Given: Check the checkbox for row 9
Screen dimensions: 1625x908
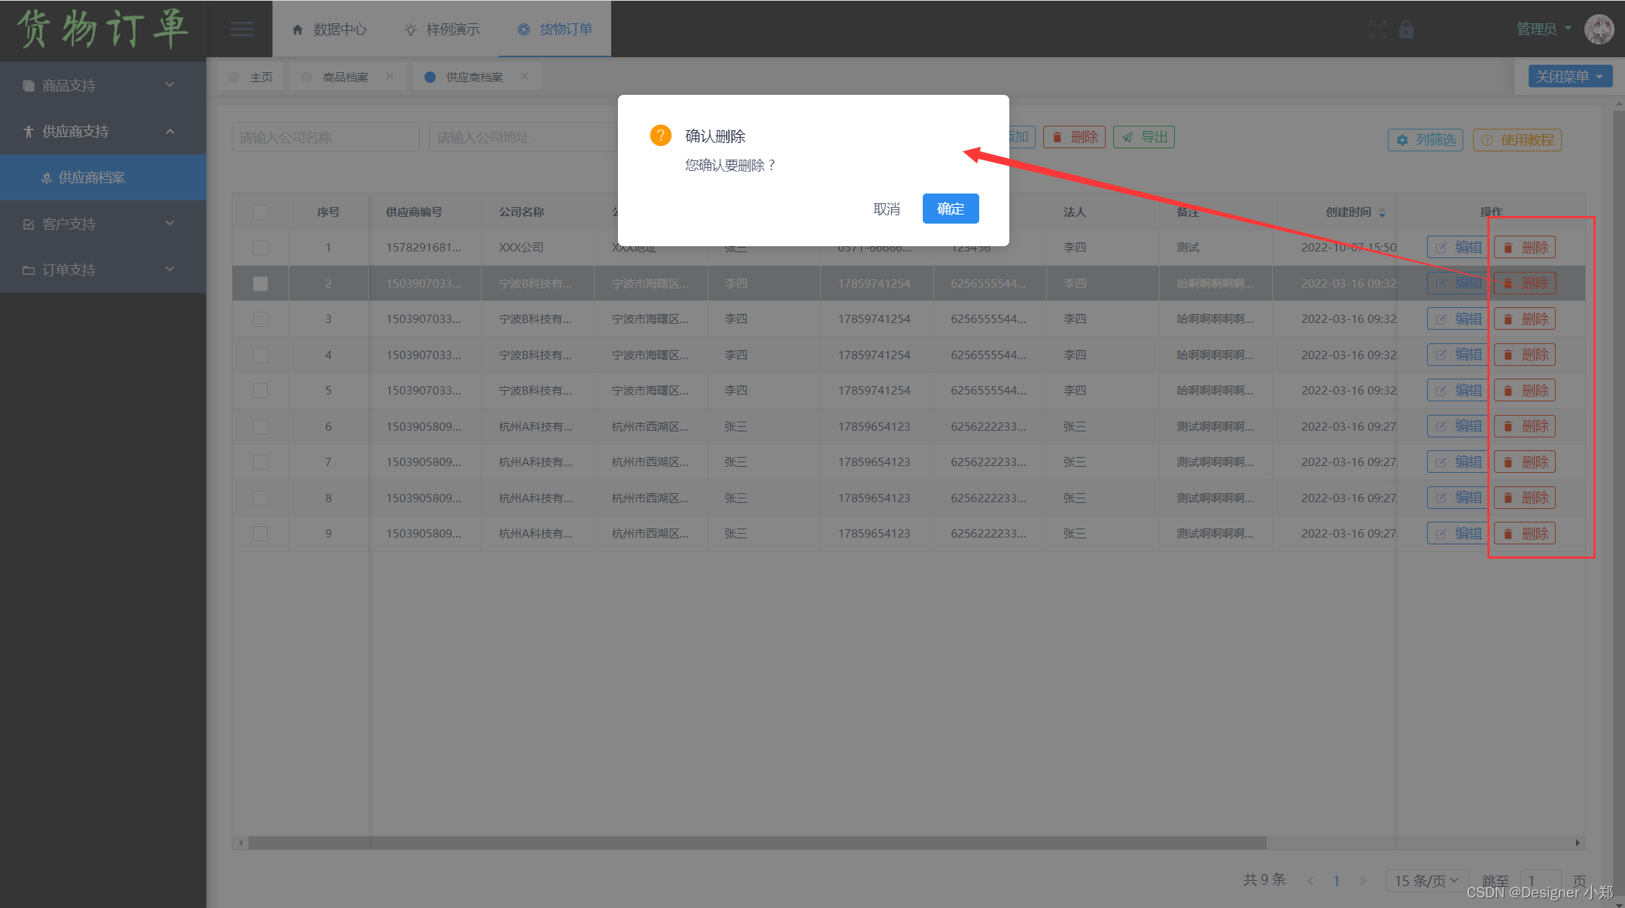Looking at the screenshot, I should coord(260,534).
